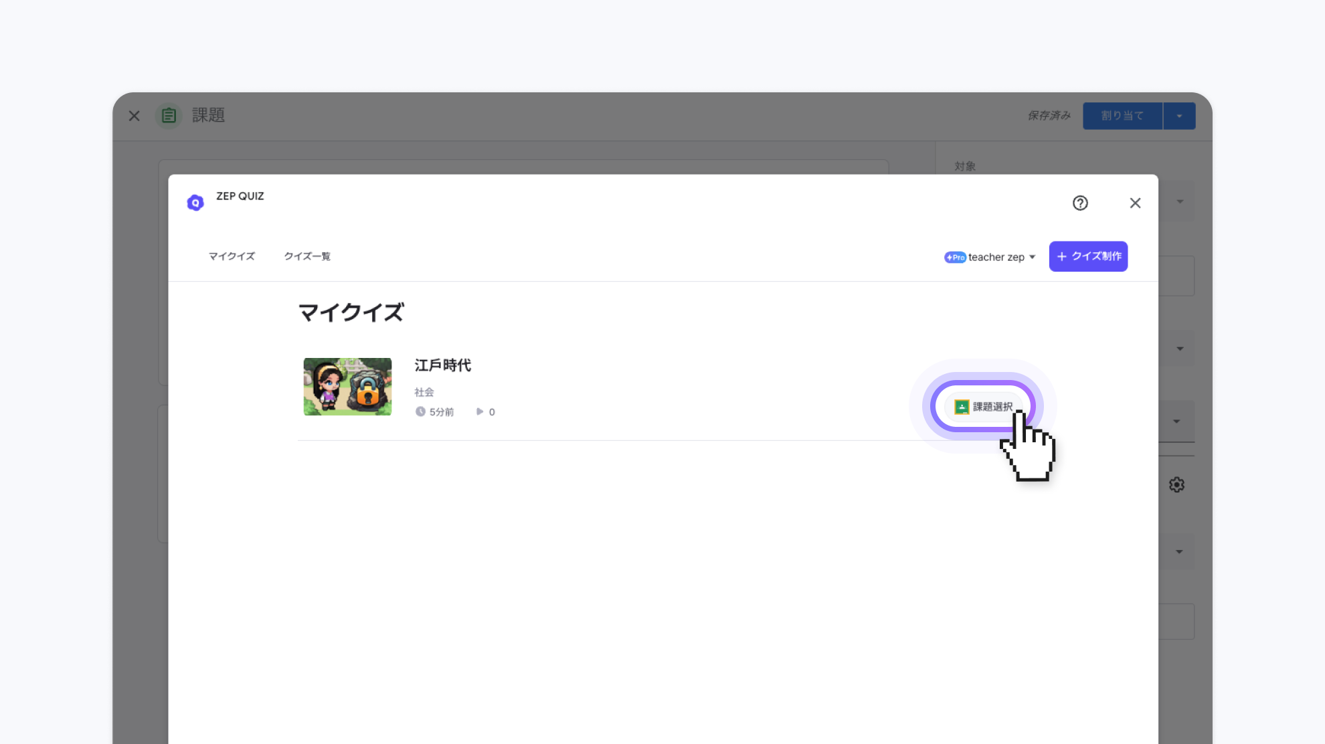Expand the 対象 class dropdown arrow

tap(1180, 201)
